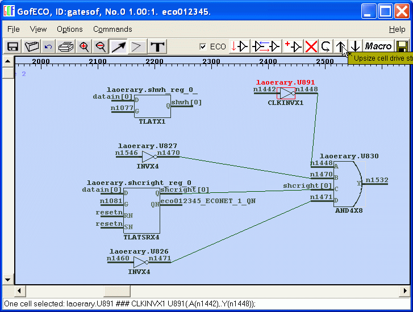413x312 pixels.
Task: Click Downsize cell drive down arrow
Action: (355, 47)
